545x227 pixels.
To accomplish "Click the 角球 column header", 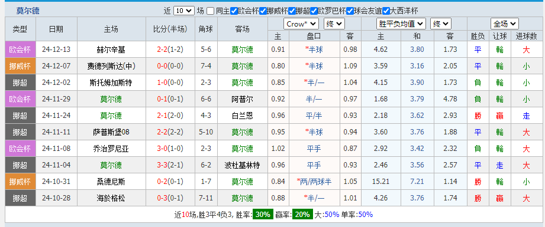I will click(x=206, y=29).
